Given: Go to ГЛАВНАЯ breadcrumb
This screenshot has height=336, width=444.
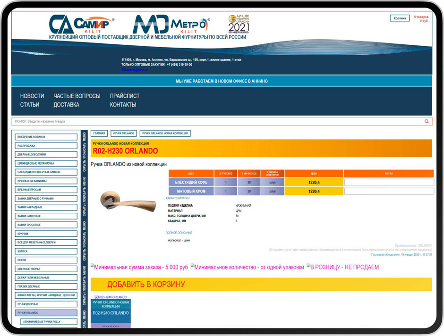Looking at the screenshot, I should (x=99, y=133).
